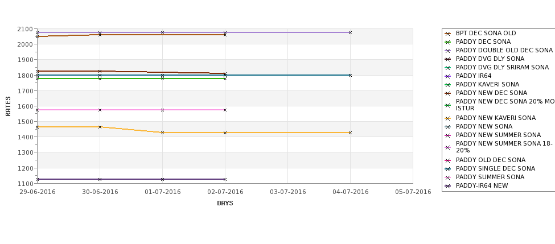The image size is (555, 244).
Task: Click the dark purple 1100-level point at 01-07-2016
Action: coord(162,179)
